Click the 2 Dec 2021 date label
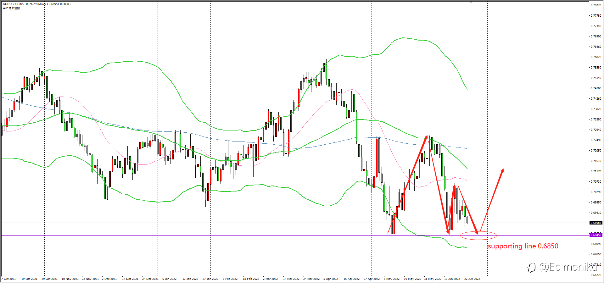This screenshot has width=604, height=283. pyautogui.click(x=109, y=279)
